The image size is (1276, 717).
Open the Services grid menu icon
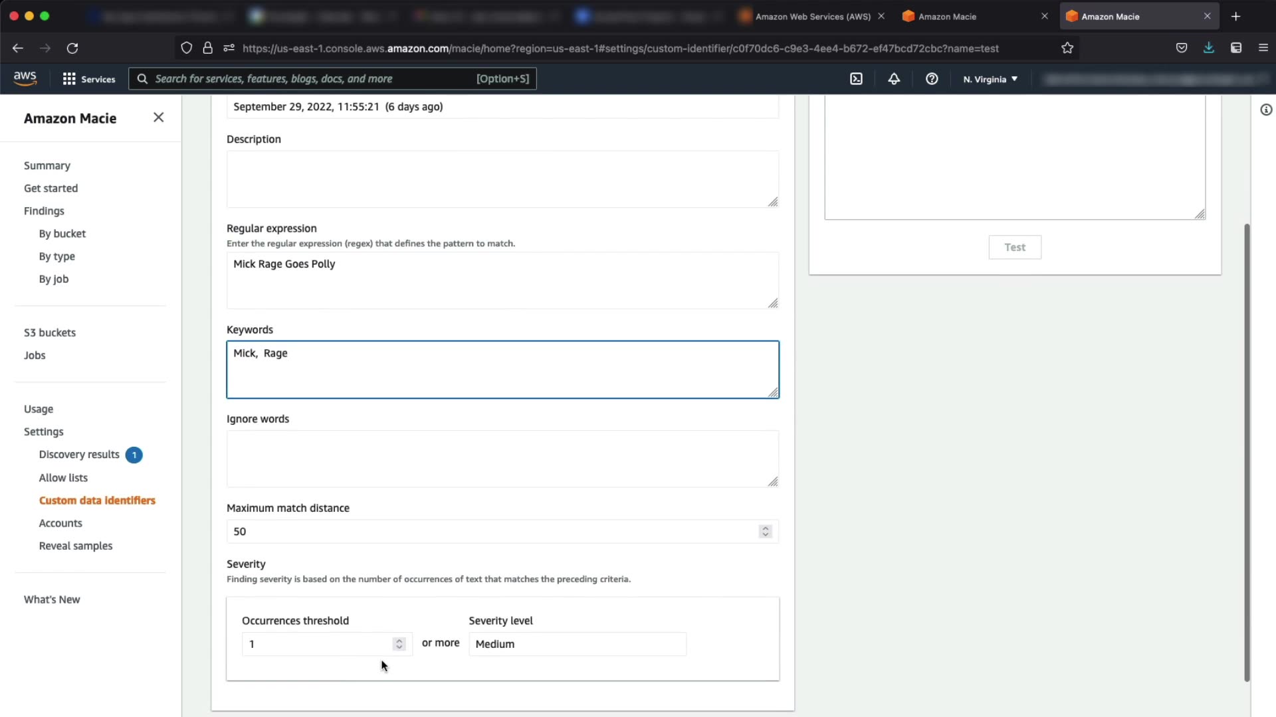pyautogui.click(x=69, y=79)
